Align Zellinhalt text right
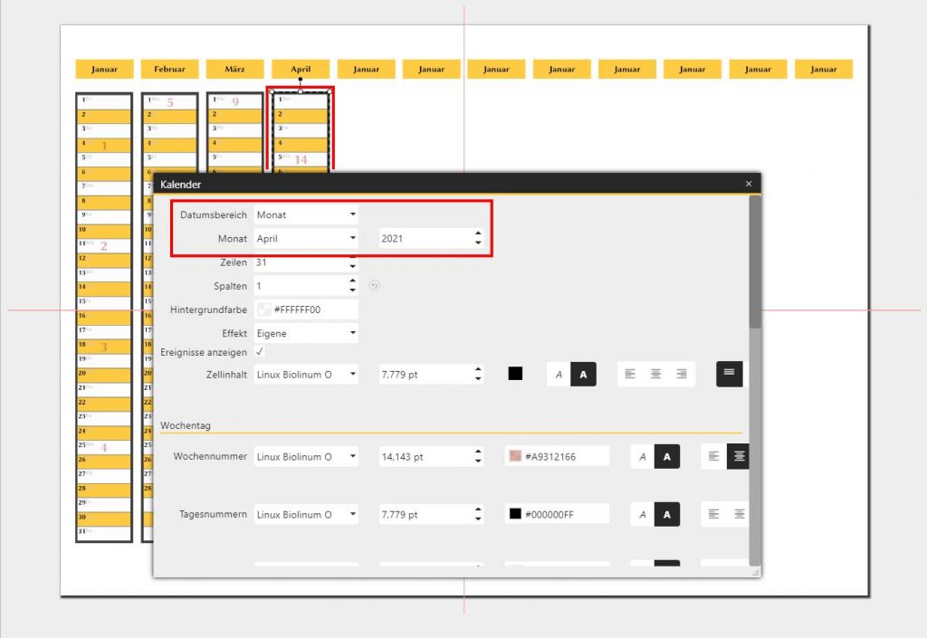This screenshot has height=638, width=927. (x=682, y=374)
